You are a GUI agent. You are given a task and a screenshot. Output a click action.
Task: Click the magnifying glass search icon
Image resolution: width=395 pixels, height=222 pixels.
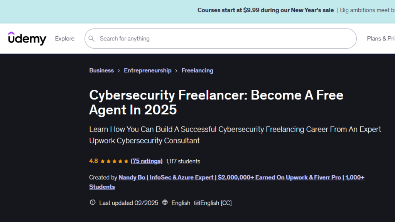point(91,39)
